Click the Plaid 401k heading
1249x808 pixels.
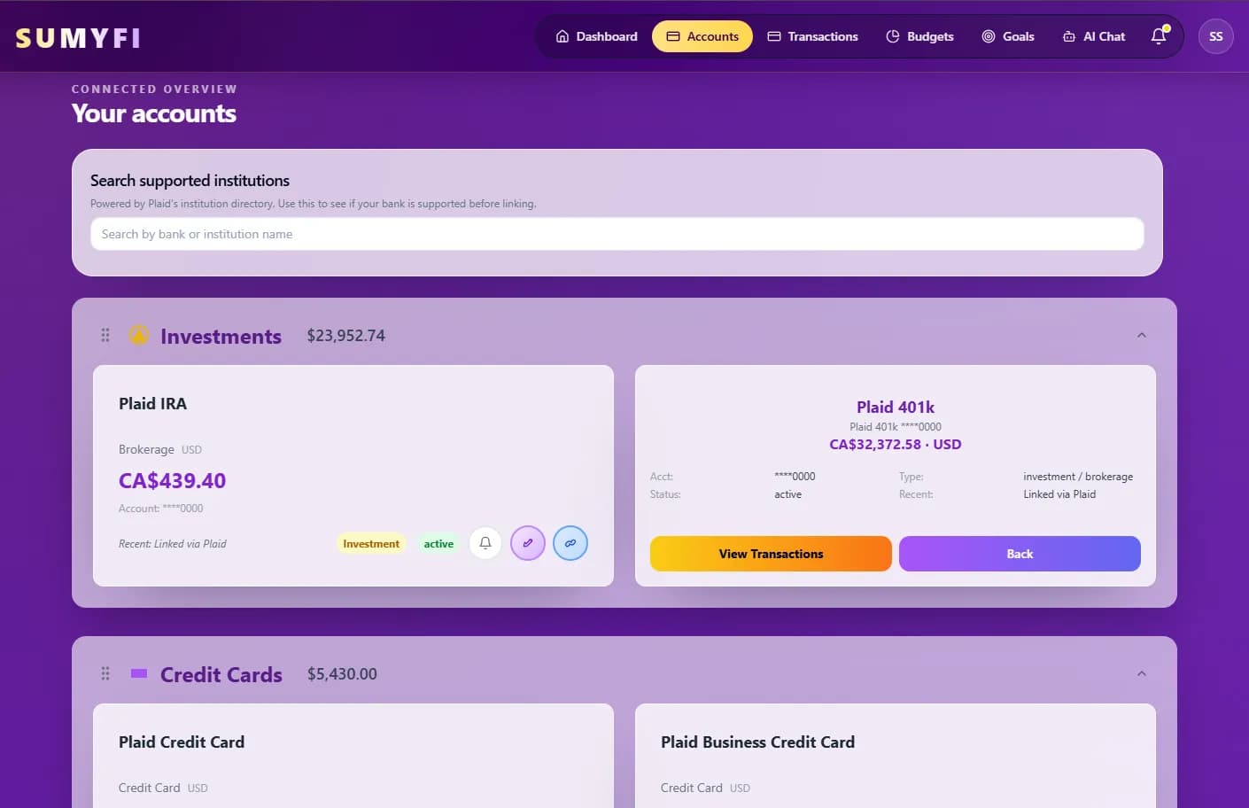[896, 408]
